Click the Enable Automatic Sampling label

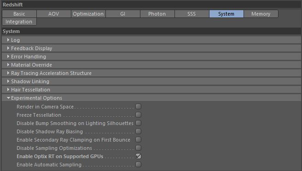tap(49, 165)
